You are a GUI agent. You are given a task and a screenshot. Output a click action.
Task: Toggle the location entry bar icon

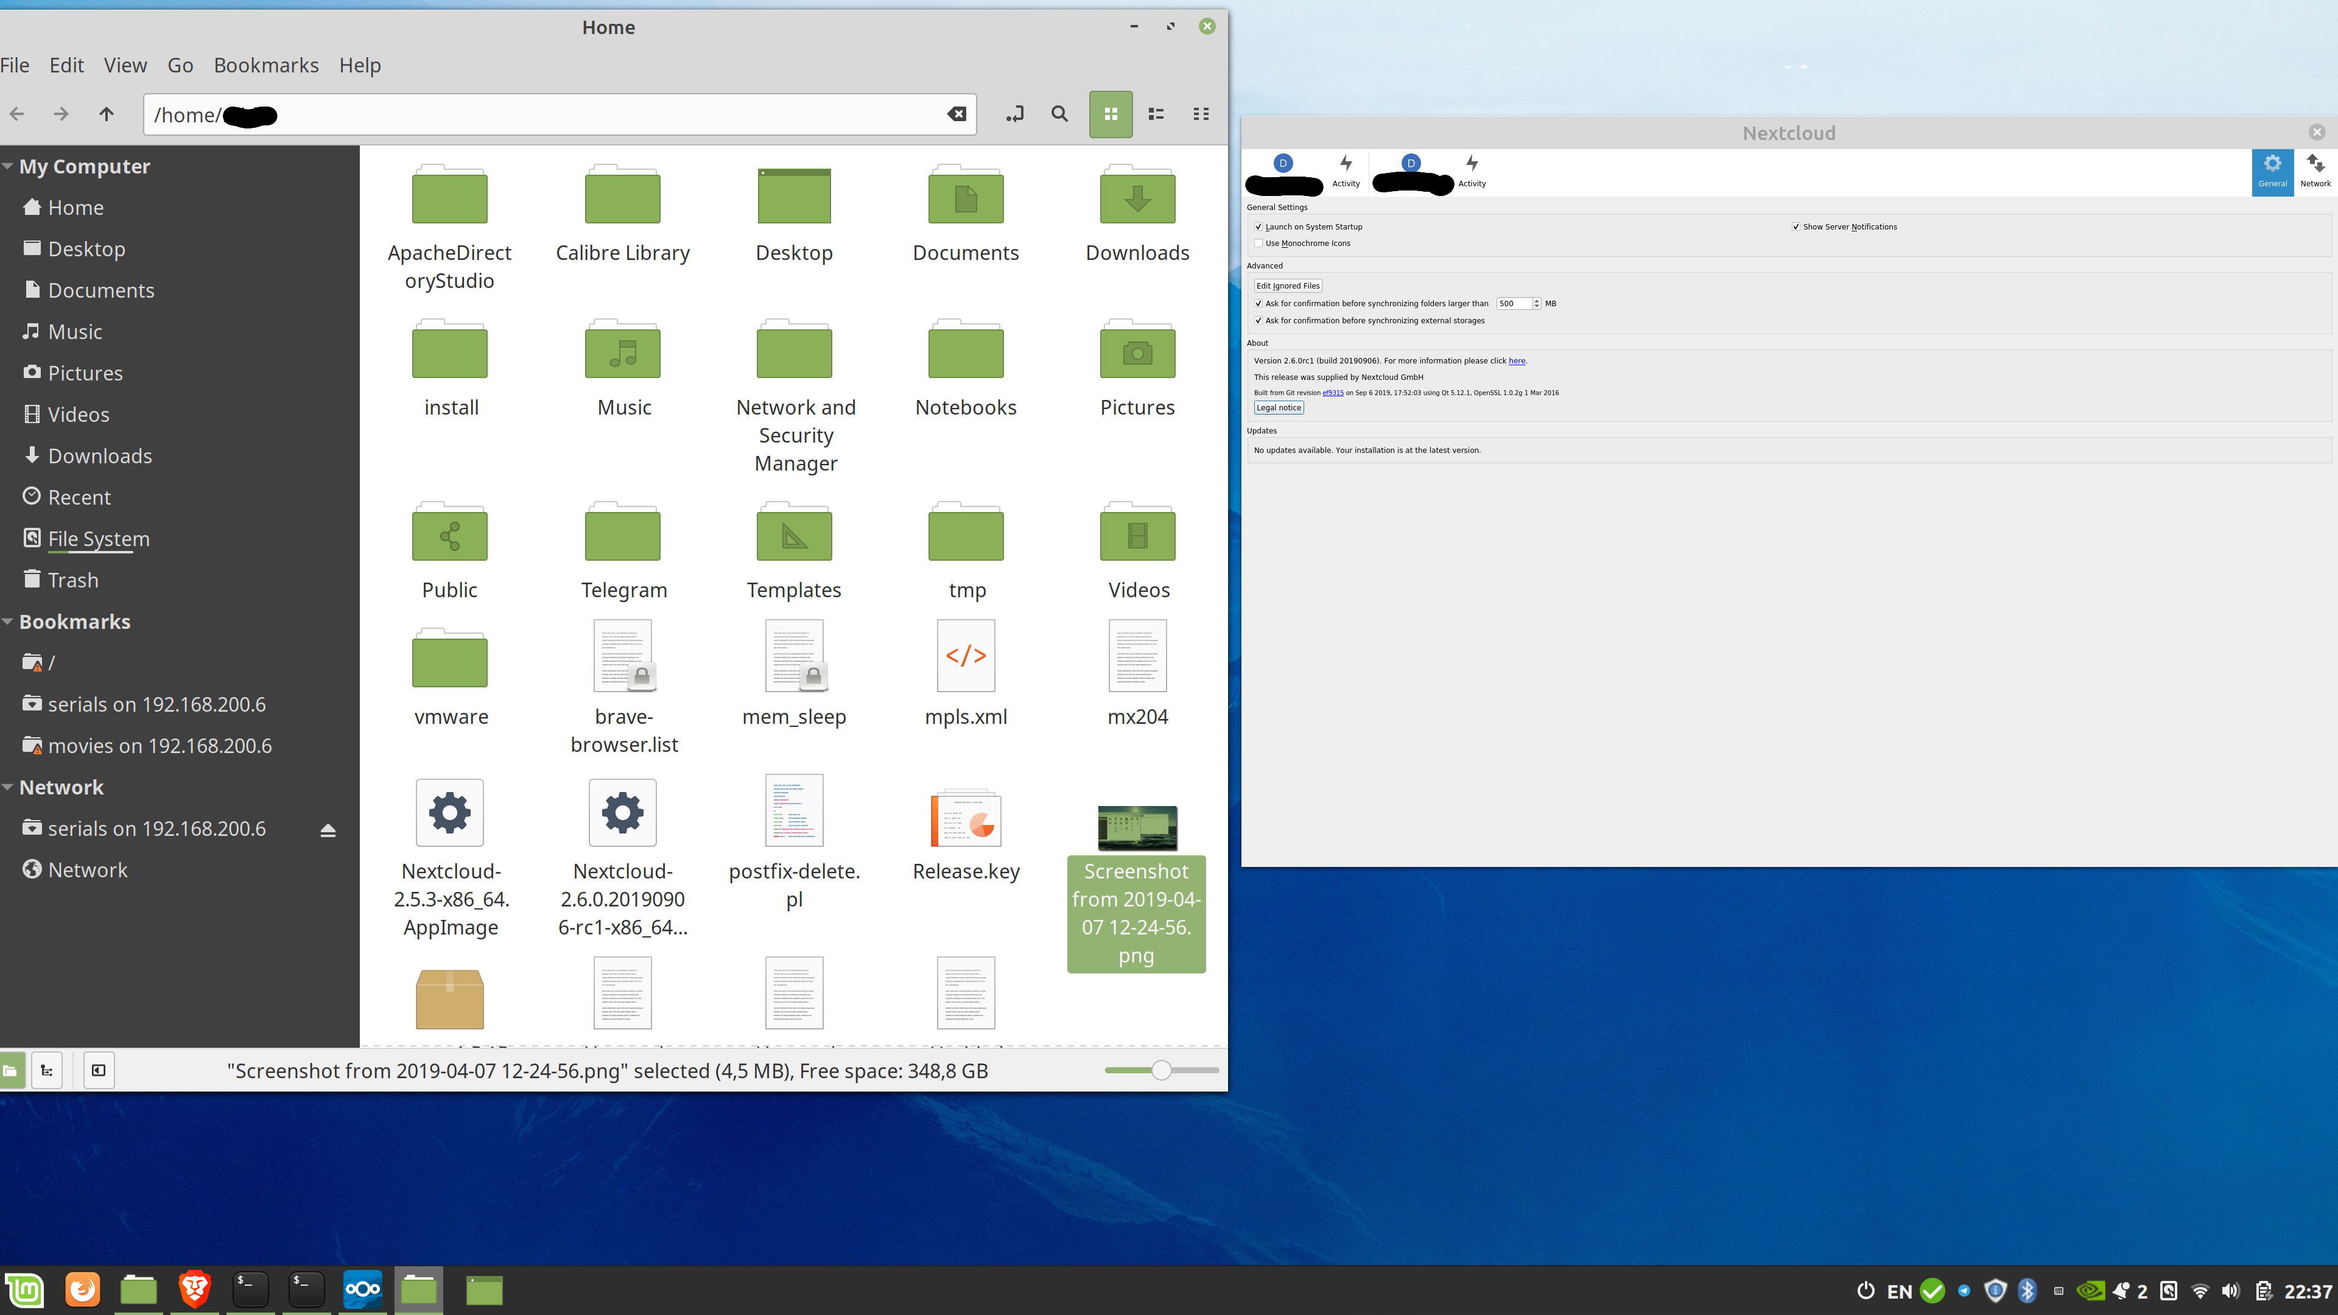pos(1014,114)
